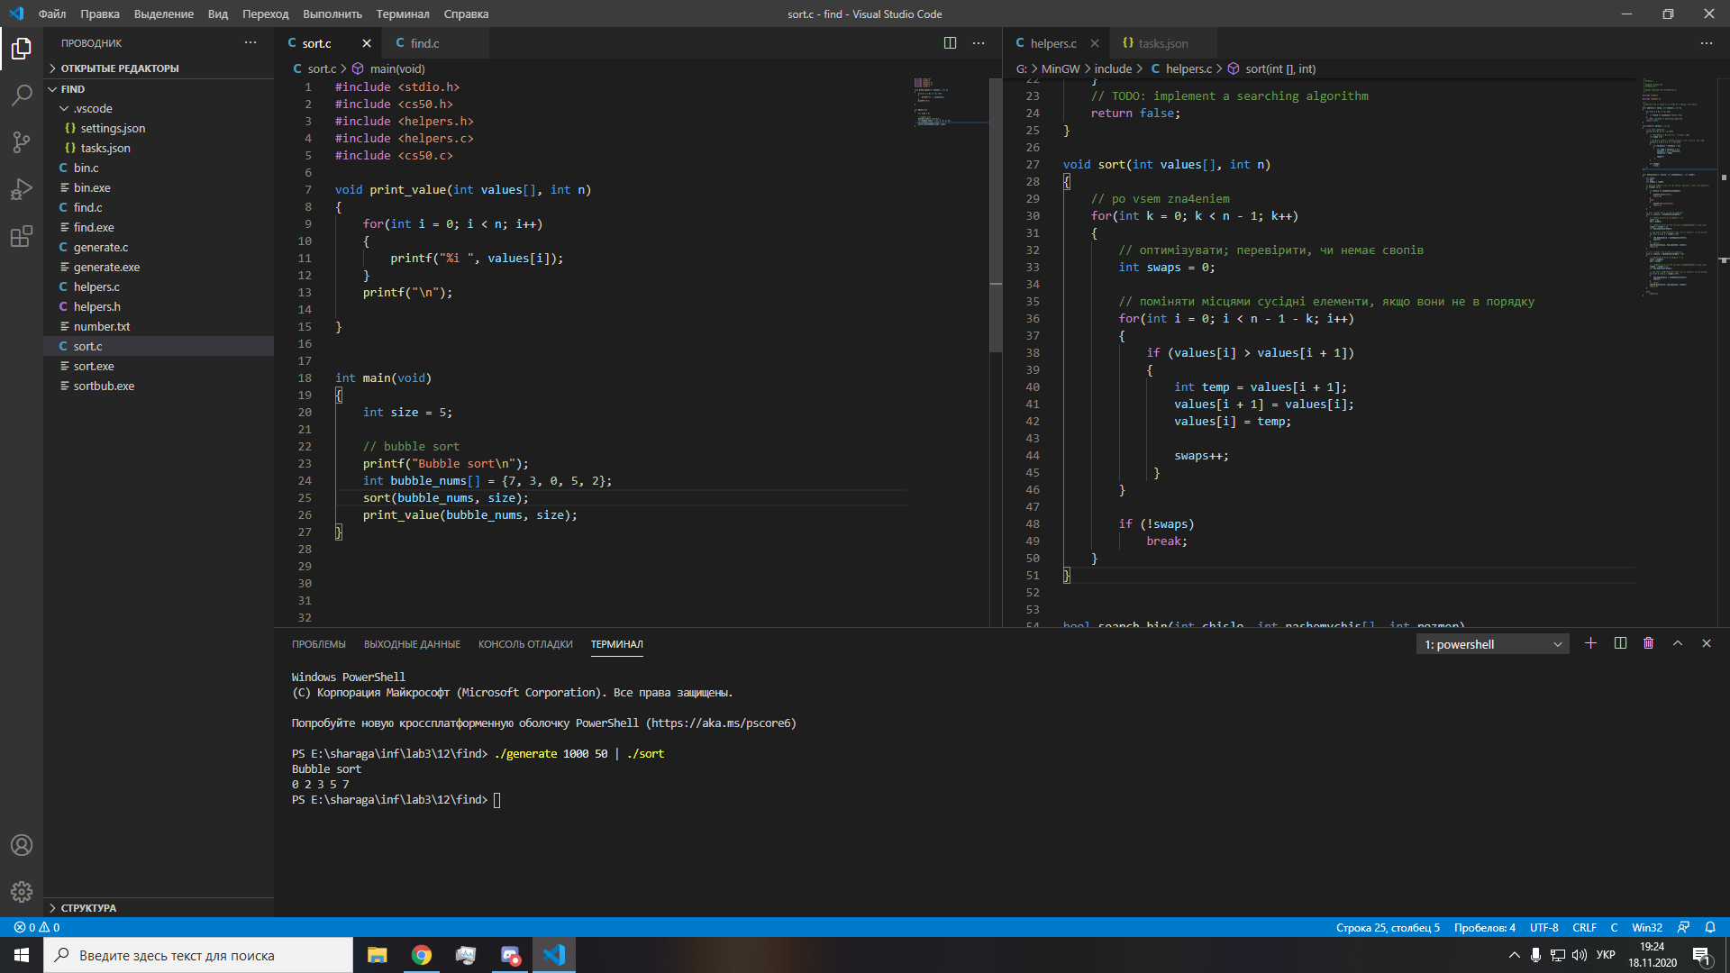Open the Manage gear icon
Image resolution: width=1730 pixels, height=973 pixels.
tap(22, 892)
